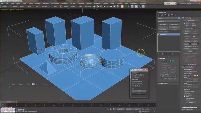
Task: Click floating toolbar icon next to VFont
Action: click(x=33, y=84)
